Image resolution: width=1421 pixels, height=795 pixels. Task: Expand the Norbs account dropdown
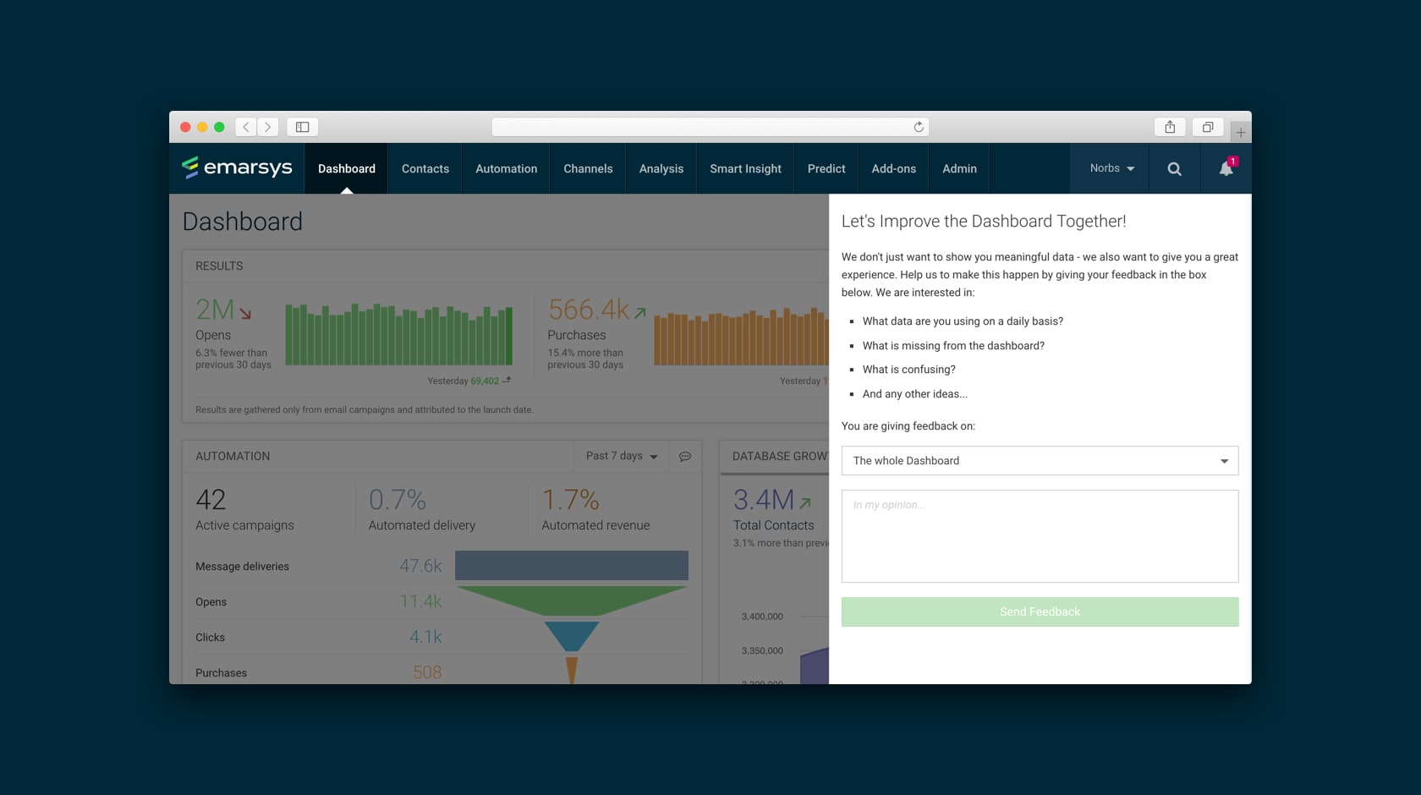pos(1111,168)
